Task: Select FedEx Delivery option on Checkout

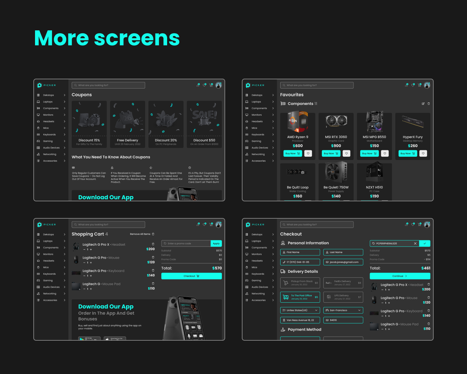Action: [x=343, y=283]
